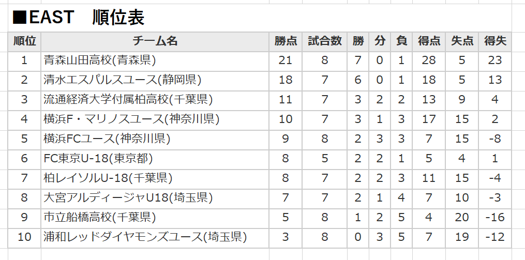Click the 得失 column header
Viewport: 525px width, 260px height.
pyautogui.click(x=495, y=41)
